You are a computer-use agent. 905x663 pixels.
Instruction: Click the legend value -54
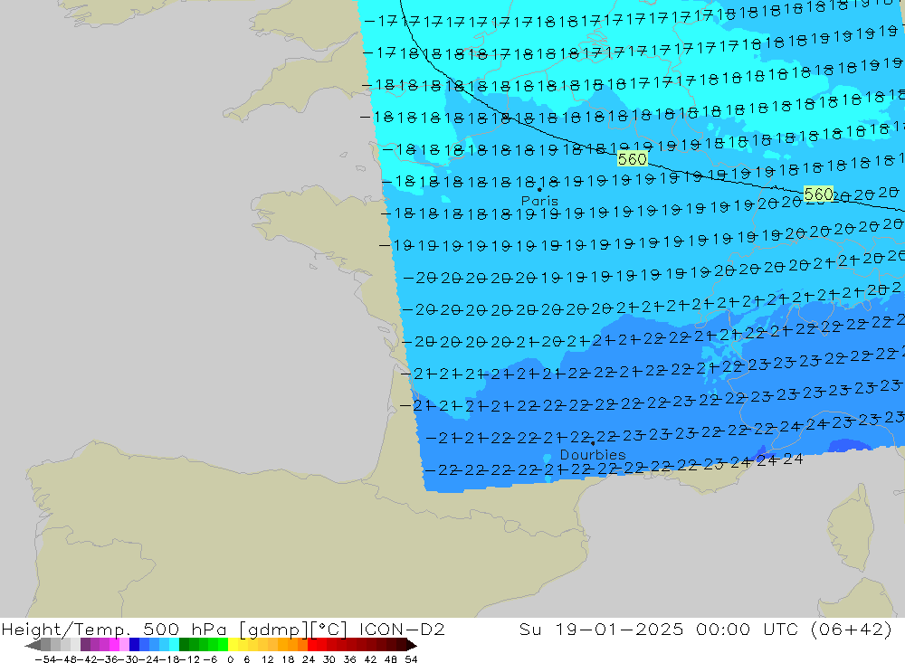pyautogui.click(x=44, y=659)
